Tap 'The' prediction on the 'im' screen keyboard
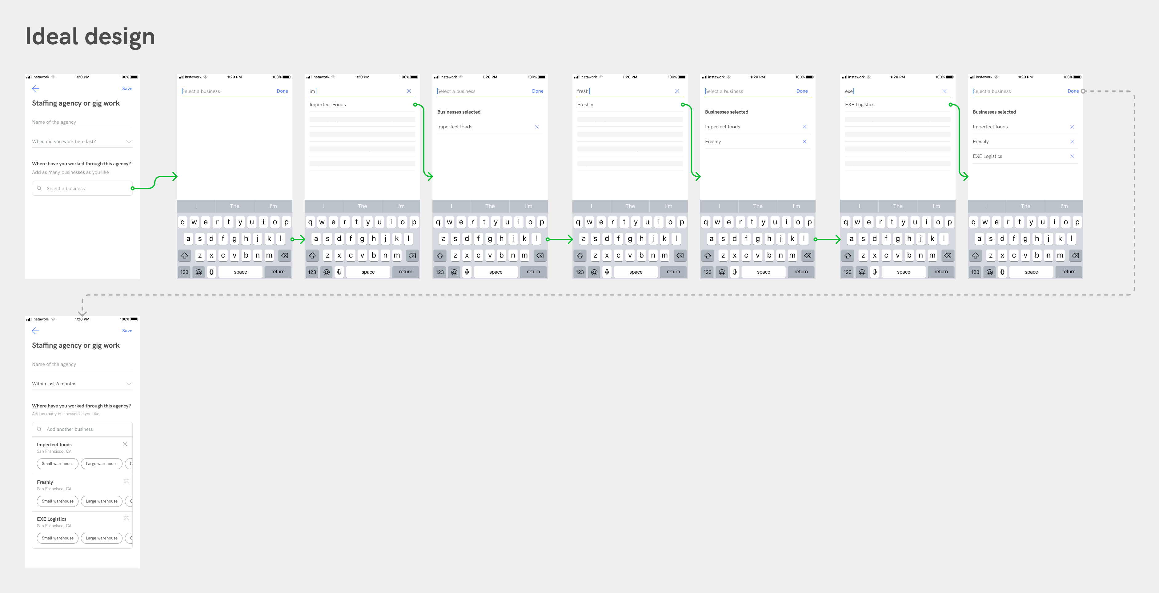The height and width of the screenshot is (593, 1159). 362,206
